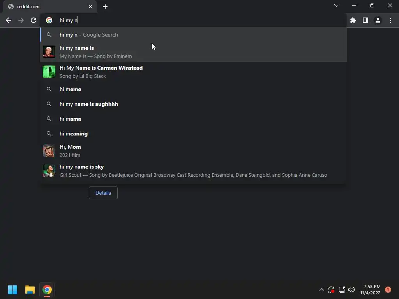Click the Chrome taskbar icon
The height and width of the screenshot is (299, 399).
coord(47,290)
